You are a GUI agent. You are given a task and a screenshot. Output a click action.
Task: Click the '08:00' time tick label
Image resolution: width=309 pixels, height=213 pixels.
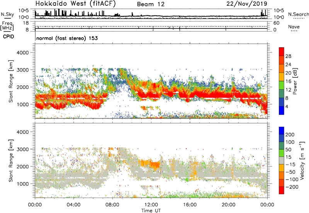click(x=112, y=205)
